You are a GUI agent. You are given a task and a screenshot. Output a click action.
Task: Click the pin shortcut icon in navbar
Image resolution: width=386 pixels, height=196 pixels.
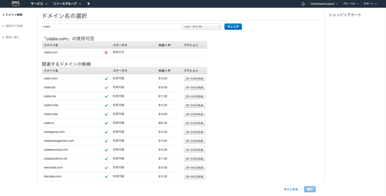click(x=88, y=4)
